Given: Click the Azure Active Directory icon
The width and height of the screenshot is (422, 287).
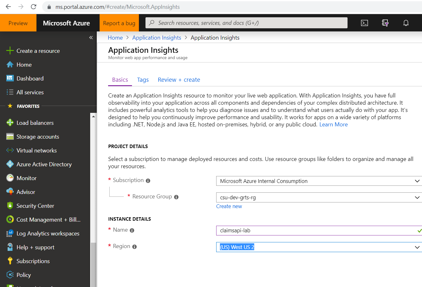Looking at the screenshot, I should [x=10, y=164].
